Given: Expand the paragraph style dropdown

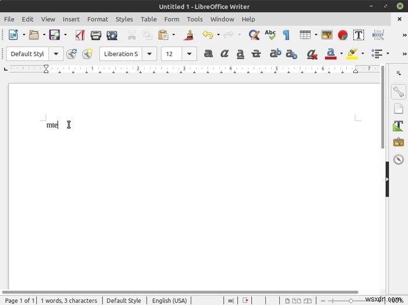Looking at the screenshot, I should 56,54.
